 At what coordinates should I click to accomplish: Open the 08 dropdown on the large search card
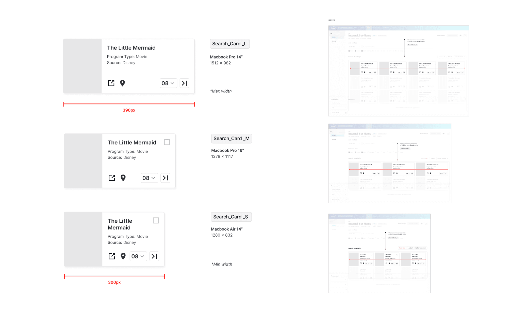(x=168, y=83)
